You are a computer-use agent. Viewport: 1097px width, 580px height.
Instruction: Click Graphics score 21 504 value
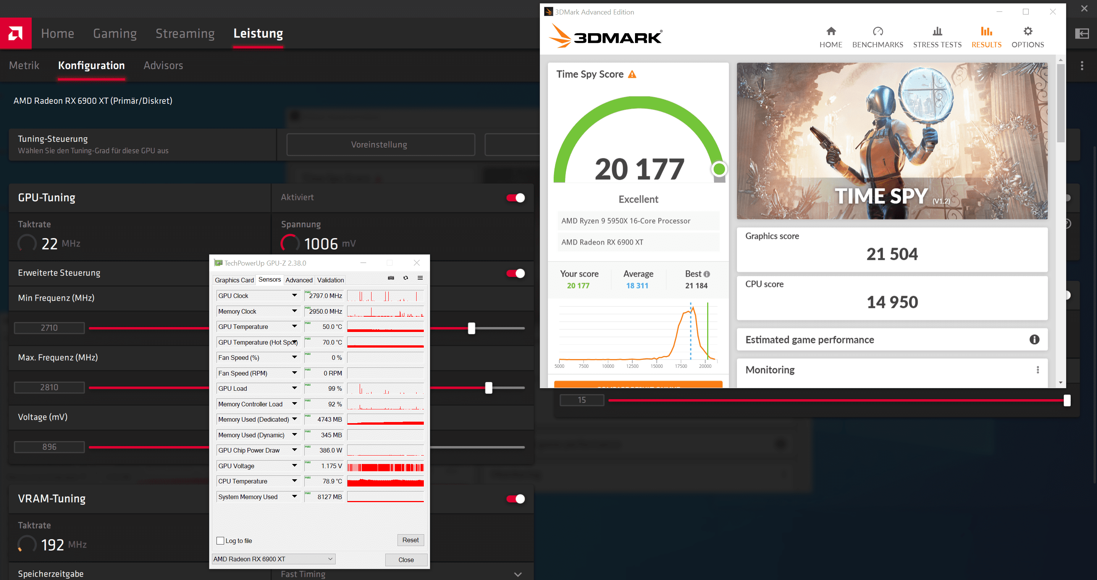tap(892, 254)
